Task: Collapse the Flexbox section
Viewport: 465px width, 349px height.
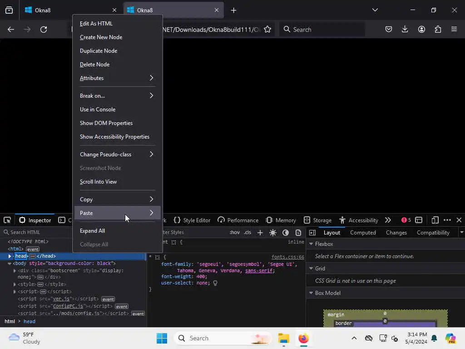Action: pos(311,244)
